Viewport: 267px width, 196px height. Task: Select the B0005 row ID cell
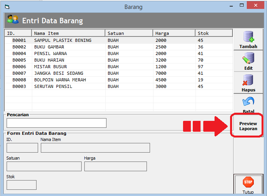(19, 60)
